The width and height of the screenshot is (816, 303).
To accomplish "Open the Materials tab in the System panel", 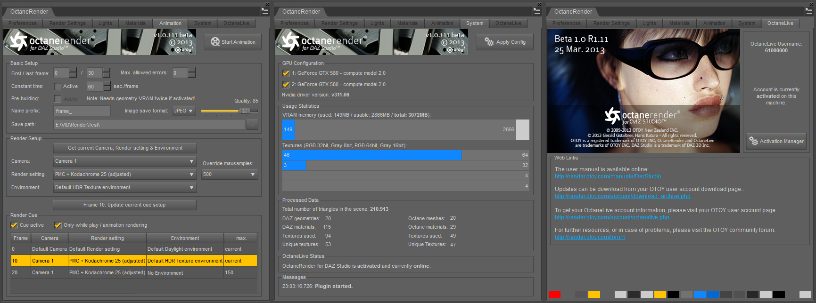I will [x=407, y=23].
